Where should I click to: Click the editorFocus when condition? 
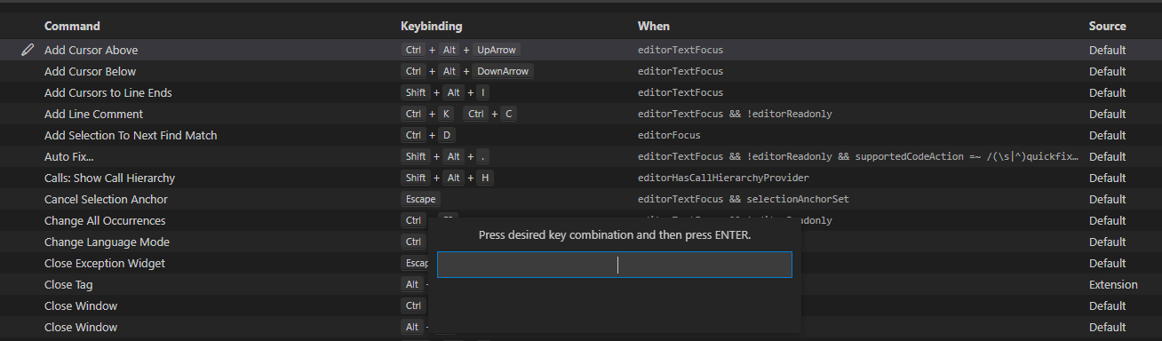click(669, 135)
